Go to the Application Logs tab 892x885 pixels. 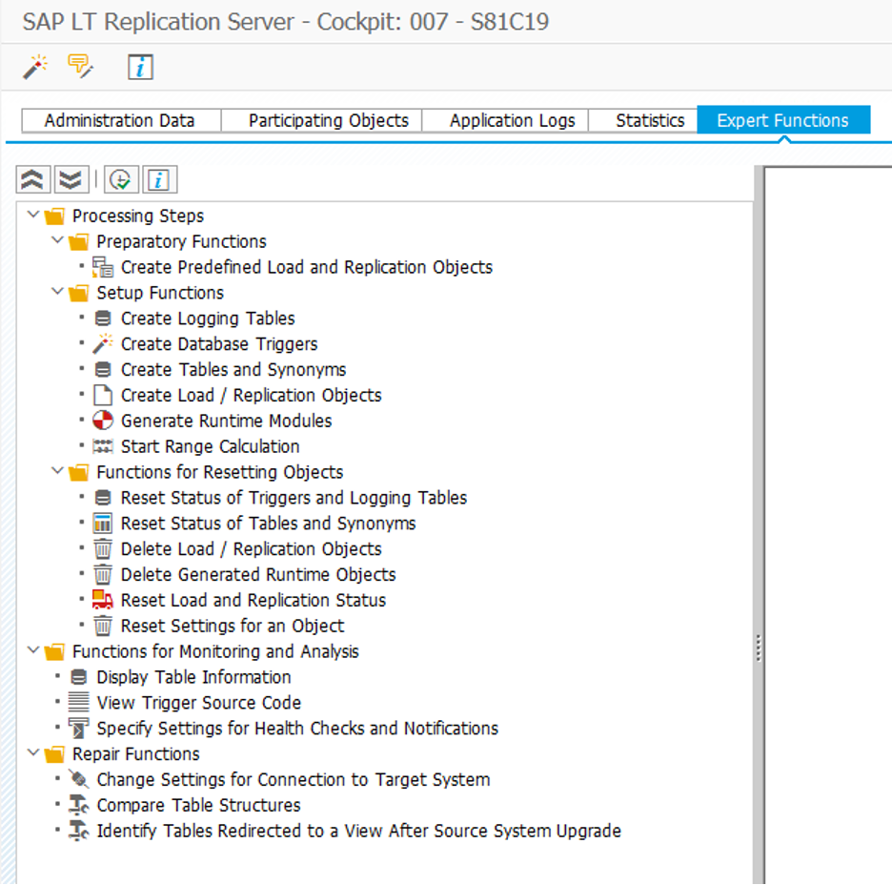[x=505, y=121]
